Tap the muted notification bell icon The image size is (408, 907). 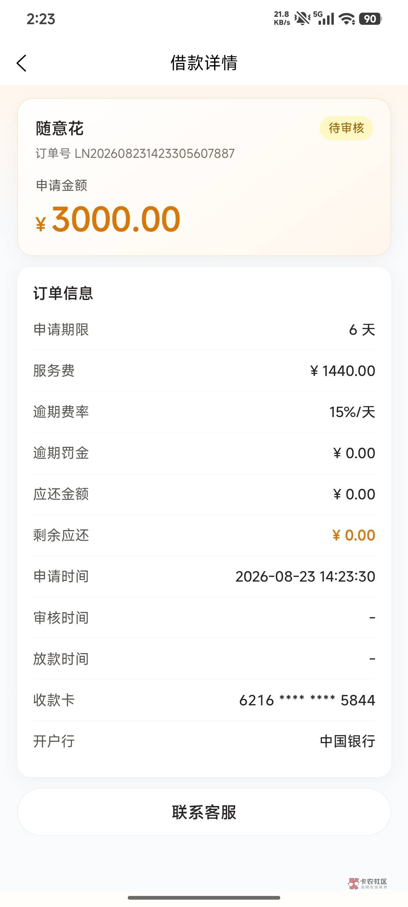pos(302,18)
